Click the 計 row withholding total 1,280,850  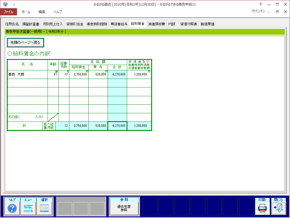[x=139, y=126]
